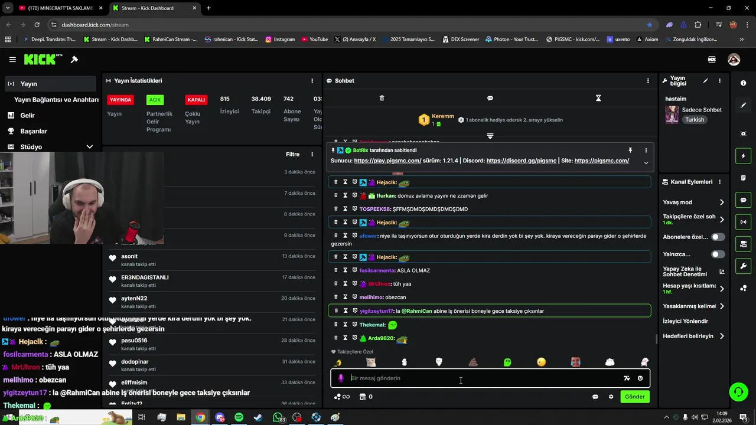Screen dimensions: 756x425
Task: Toggle Yalnızca... chat mode switch
Action: (718, 254)
